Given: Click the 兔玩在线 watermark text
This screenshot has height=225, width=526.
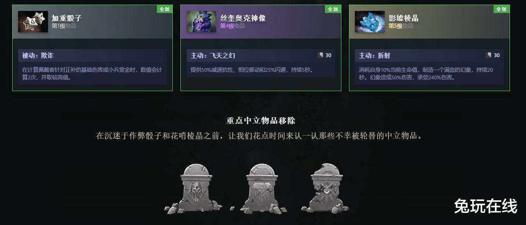Looking at the screenshot, I should point(485,207).
